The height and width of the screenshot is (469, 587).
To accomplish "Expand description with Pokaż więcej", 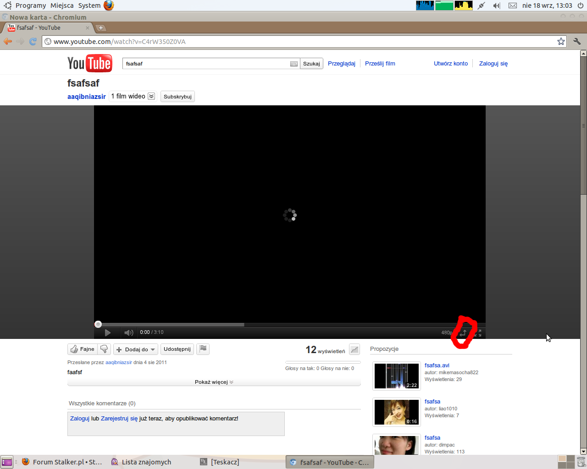I will tap(214, 382).
